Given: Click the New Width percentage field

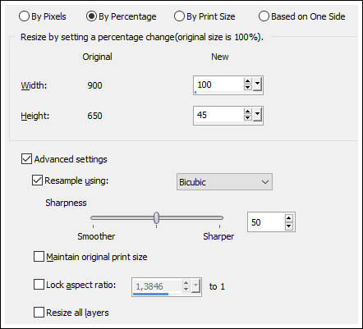Looking at the screenshot, I should [218, 85].
